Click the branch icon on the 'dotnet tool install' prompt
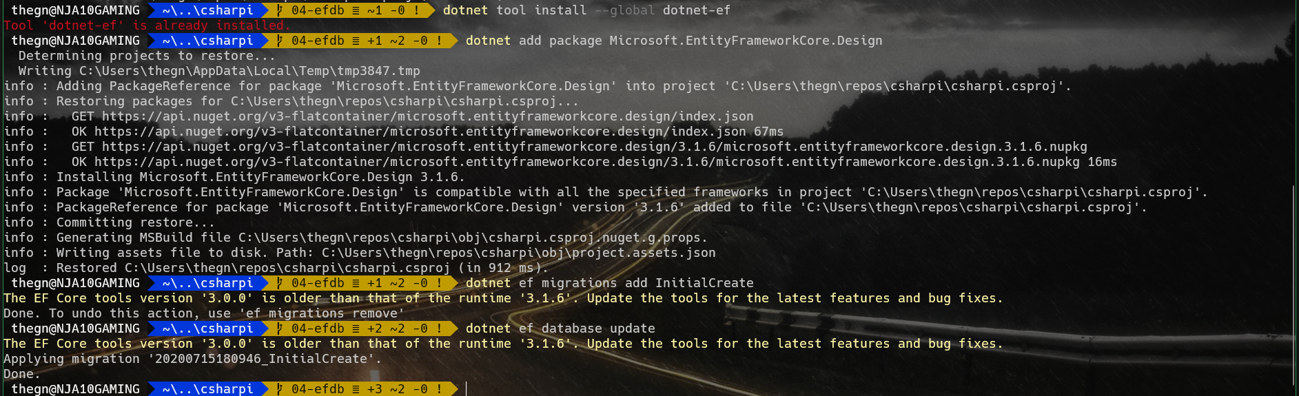The height and width of the screenshot is (396, 1299). (279, 10)
